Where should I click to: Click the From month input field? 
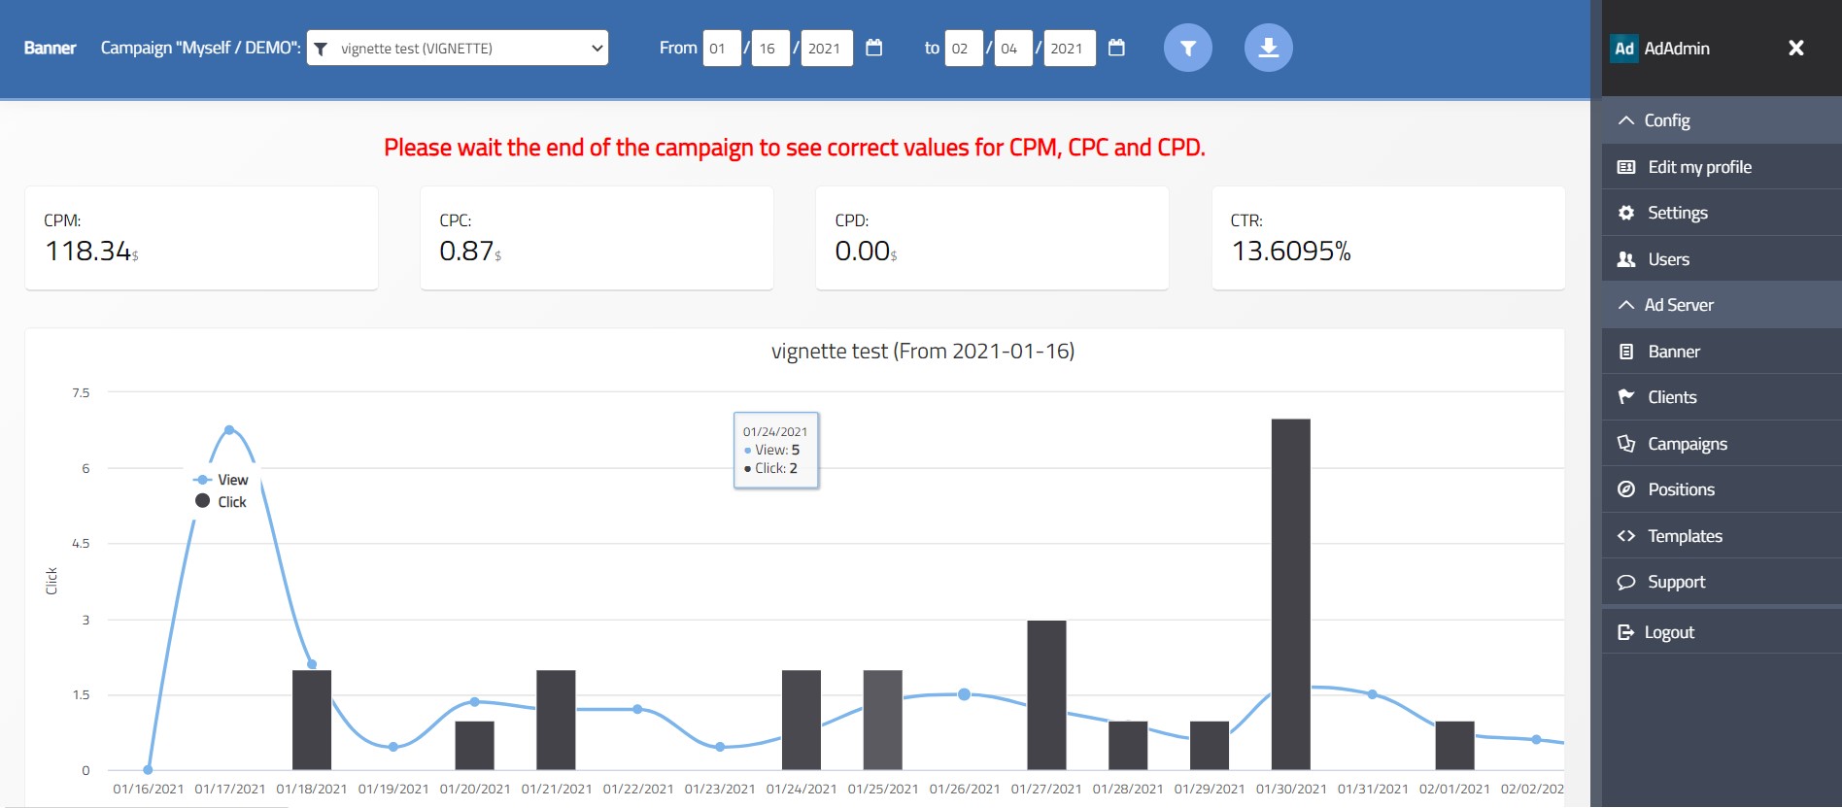pyautogui.click(x=722, y=49)
